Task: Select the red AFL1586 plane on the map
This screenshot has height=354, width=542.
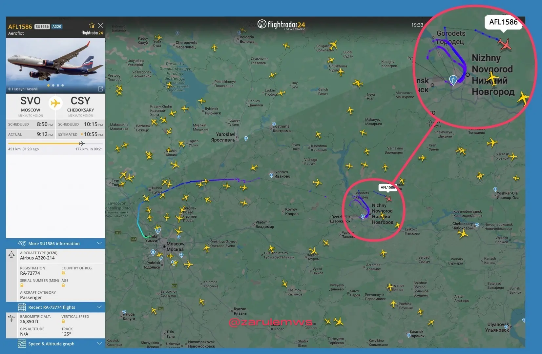Action: click(388, 199)
